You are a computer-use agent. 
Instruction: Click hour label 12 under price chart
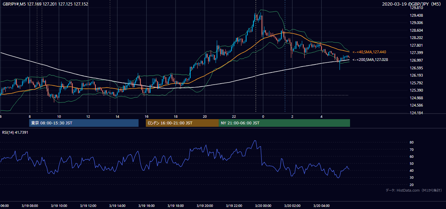(x=88, y=117)
